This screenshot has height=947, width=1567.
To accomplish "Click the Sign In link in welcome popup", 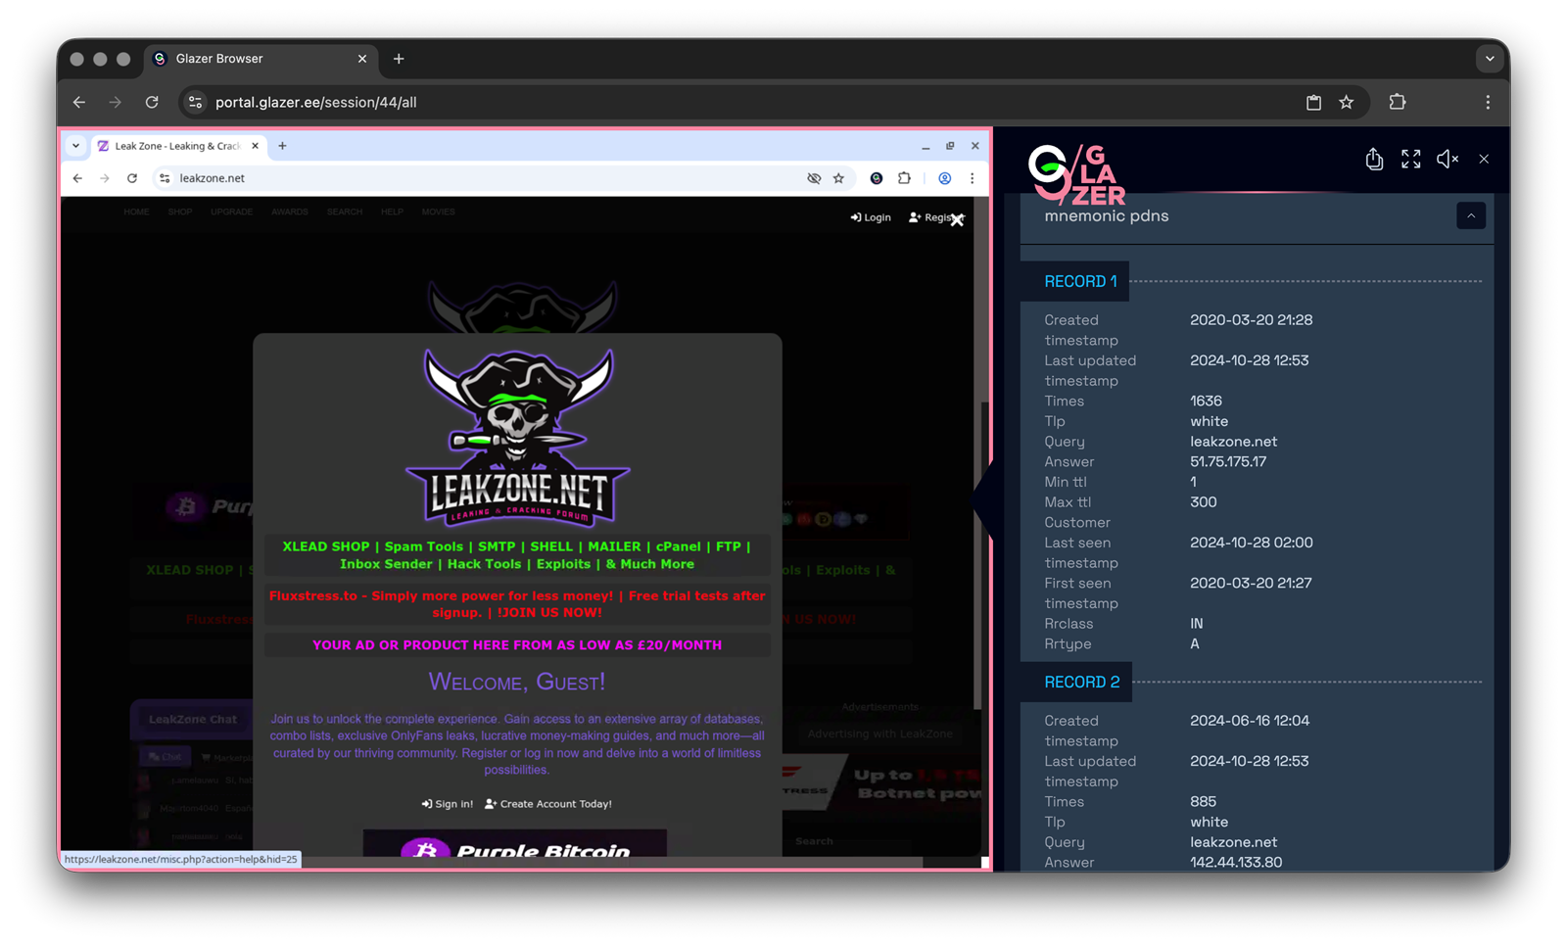I will coord(448,804).
